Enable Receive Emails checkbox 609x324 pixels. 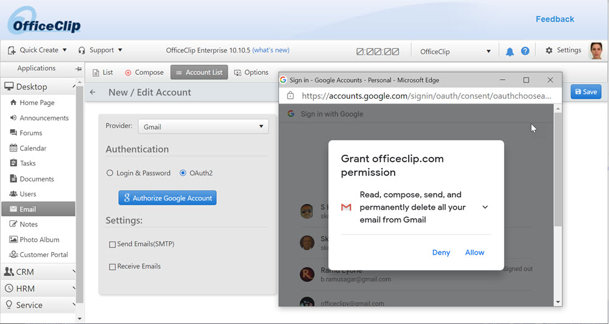(x=112, y=267)
